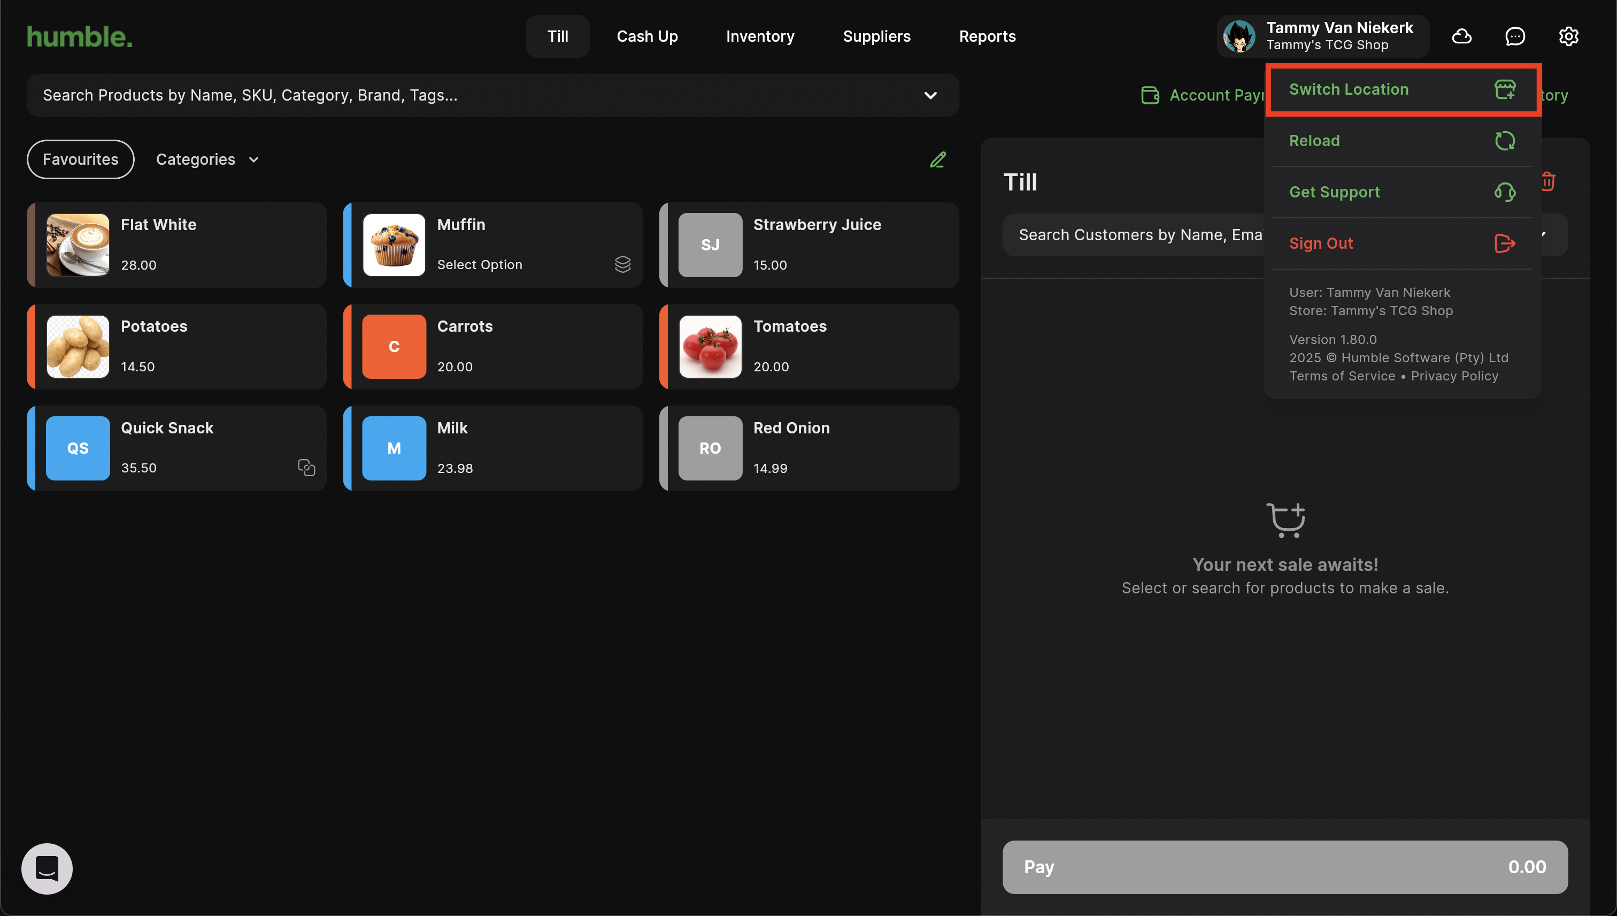
Task: Expand the Categories dropdown
Action: [x=207, y=160]
